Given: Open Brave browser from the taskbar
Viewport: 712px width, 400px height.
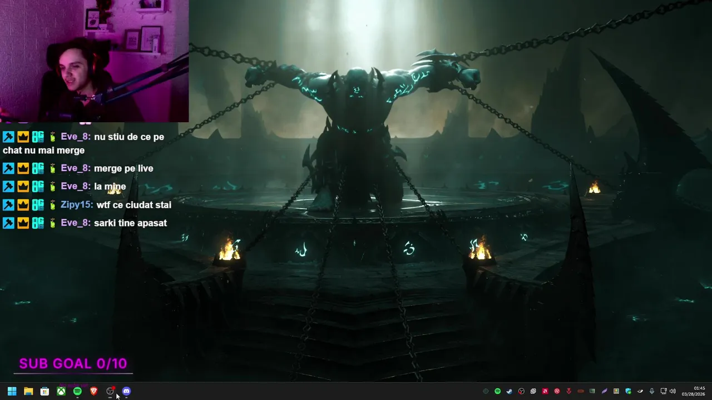Looking at the screenshot, I should pos(93,391).
